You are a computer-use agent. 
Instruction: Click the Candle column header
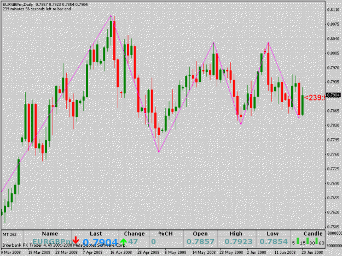(x=313, y=234)
